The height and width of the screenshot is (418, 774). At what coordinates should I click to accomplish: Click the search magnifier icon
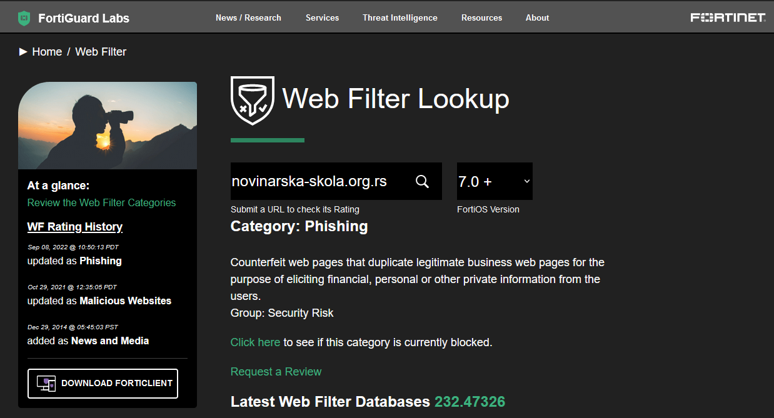coord(423,182)
